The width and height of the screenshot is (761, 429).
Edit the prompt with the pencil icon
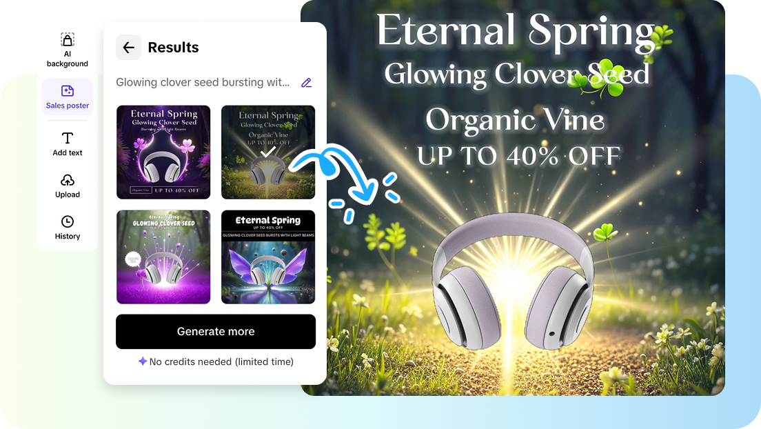coord(306,83)
